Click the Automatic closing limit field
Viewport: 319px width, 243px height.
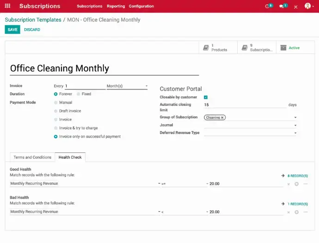[x=245, y=105]
